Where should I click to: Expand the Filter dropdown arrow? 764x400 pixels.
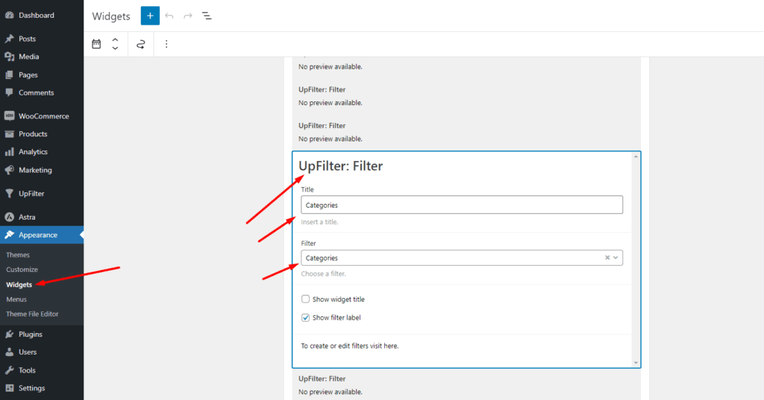pyautogui.click(x=616, y=258)
